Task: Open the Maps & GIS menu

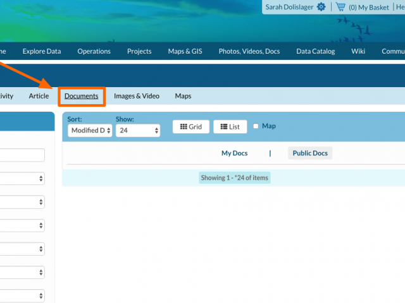Action: coord(185,51)
